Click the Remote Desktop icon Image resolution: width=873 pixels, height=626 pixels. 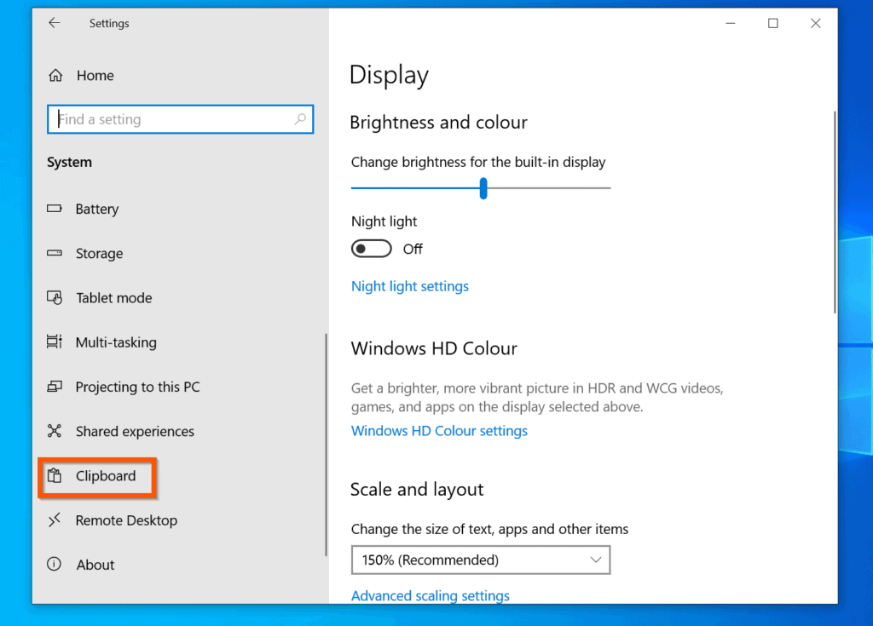coord(55,520)
